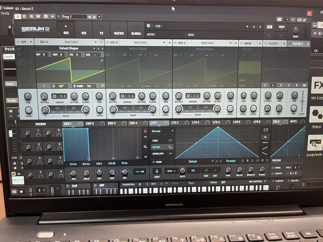Select the LFO 3 tab
Screen dimensions: 323x242
point(200,122)
